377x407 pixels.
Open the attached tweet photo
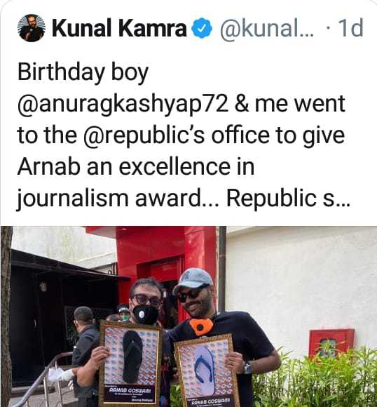pos(188,316)
